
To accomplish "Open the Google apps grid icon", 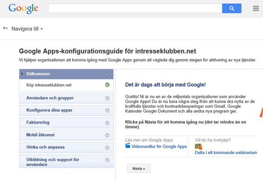I will click(x=256, y=8).
